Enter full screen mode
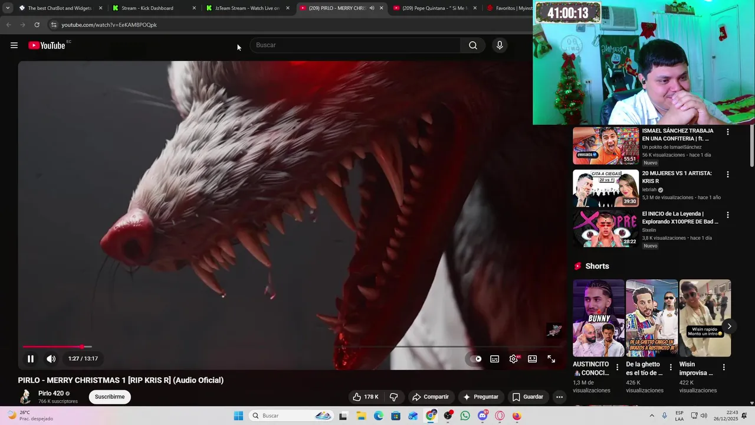Viewport: 755px width, 425px height. tap(552, 358)
